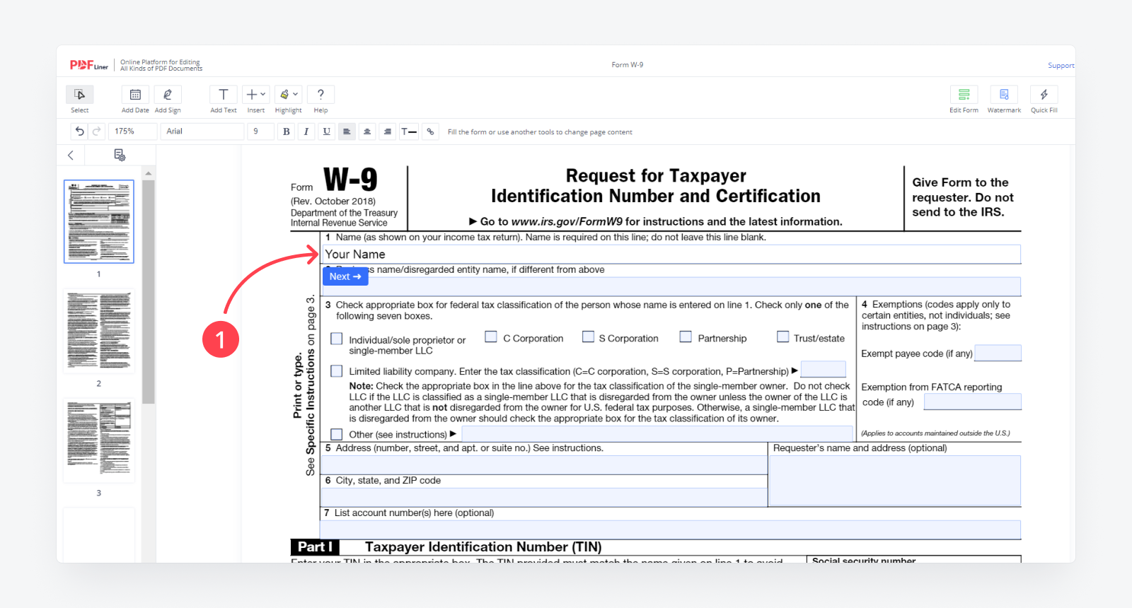This screenshot has height=608, width=1132.
Task: Open the Highlight tool dropdown
Action: [289, 95]
